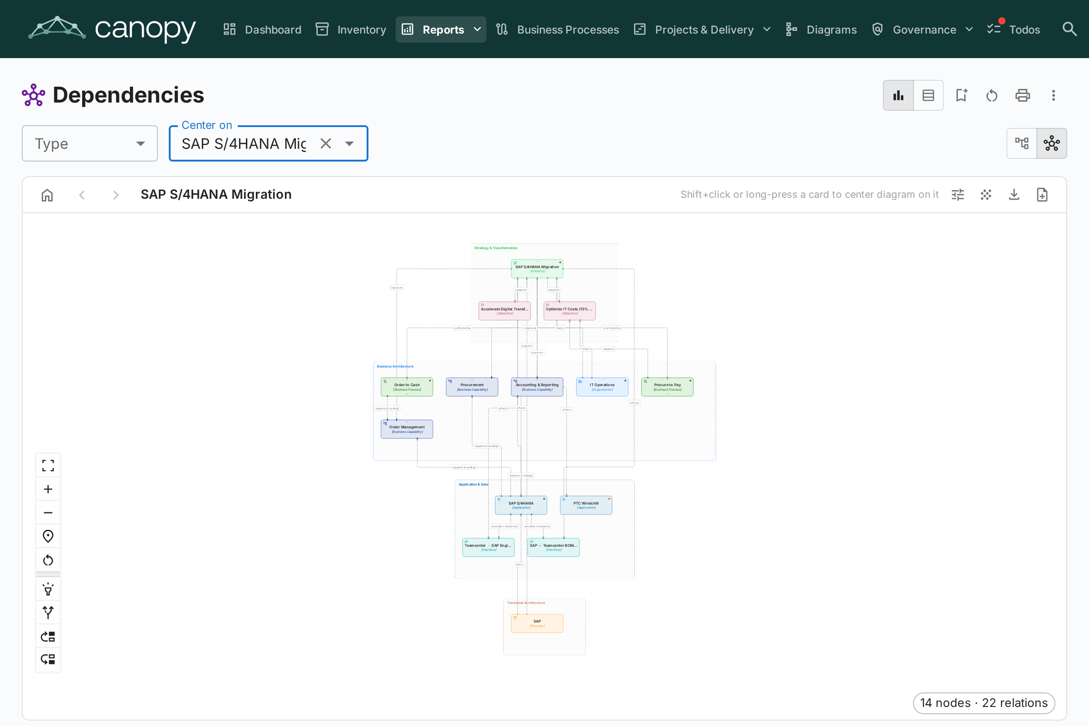Screen dimensions: 1089x726
Task: Switch to chart view toggle
Action: pyautogui.click(x=898, y=95)
